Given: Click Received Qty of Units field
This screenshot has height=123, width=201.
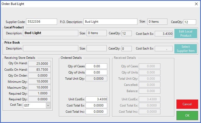Looking at the screenshot, I should 150,72.
